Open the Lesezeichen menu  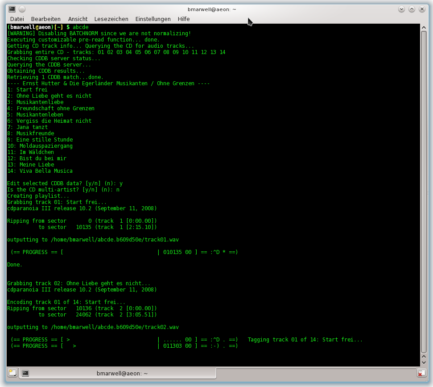coord(111,19)
